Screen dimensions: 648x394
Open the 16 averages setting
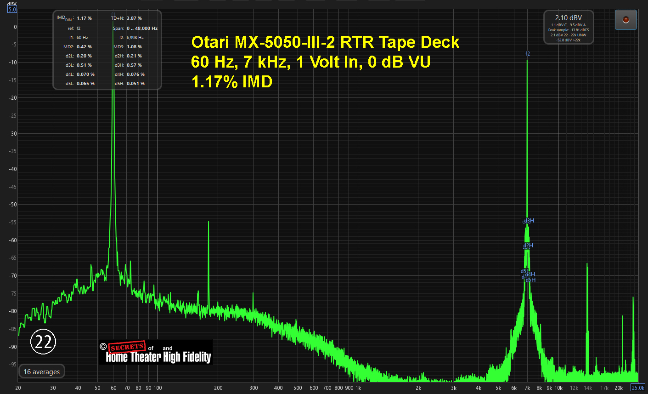[42, 371]
